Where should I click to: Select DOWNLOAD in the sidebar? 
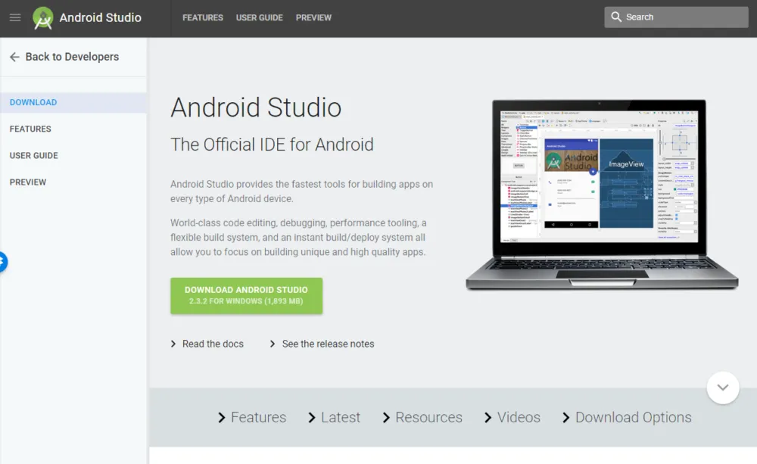73,102
